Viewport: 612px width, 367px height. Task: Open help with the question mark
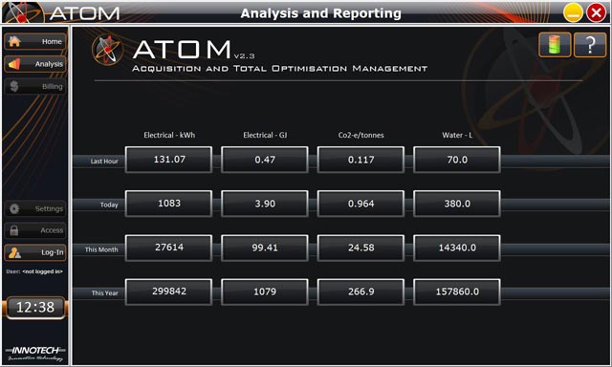point(590,45)
